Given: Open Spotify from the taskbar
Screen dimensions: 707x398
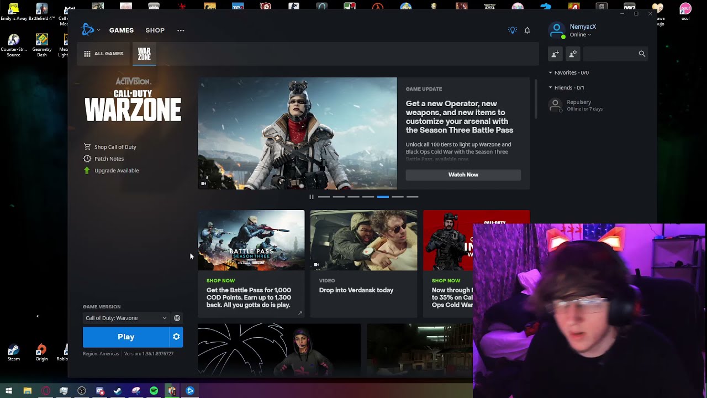Looking at the screenshot, I should [x=154, y=391].
